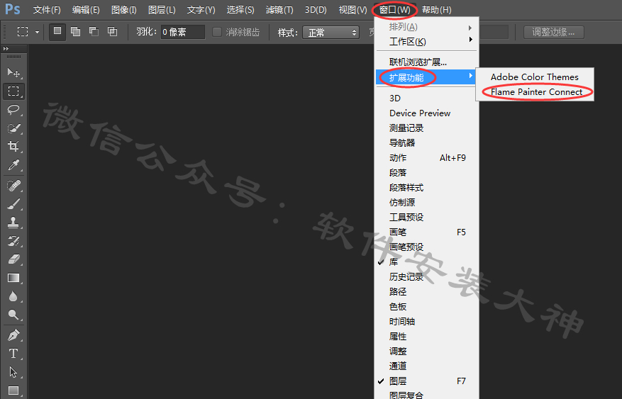Show the 动作 panel

coord(426,158)
